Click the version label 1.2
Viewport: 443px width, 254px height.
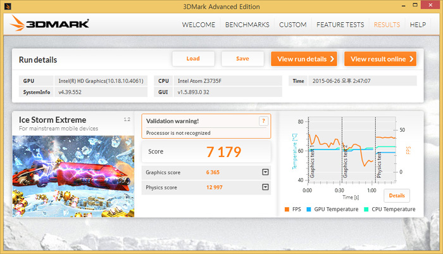pos(127,119)
